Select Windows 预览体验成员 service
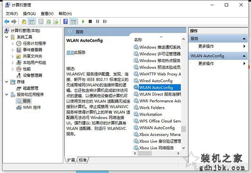Image resolution: width=251 pixels, height=173 pixels. (157, 67)
